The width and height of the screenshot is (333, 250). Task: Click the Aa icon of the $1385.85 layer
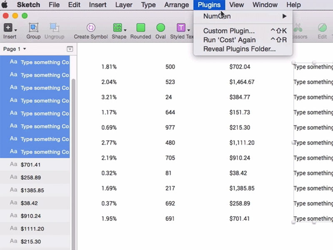pos(14,190)
